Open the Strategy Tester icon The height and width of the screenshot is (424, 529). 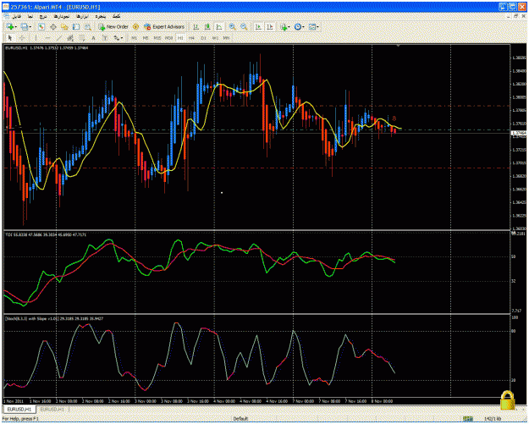click(x=88, y=26)
